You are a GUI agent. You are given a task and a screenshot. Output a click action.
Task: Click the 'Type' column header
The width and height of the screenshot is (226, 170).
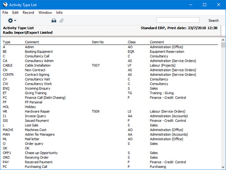click(x=7, y=42)
